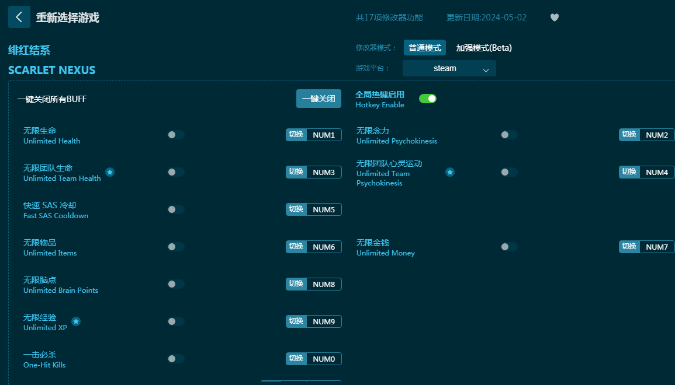
Task: Click 切换 button for NUM8 hotkey
Action: coord(296,285)
